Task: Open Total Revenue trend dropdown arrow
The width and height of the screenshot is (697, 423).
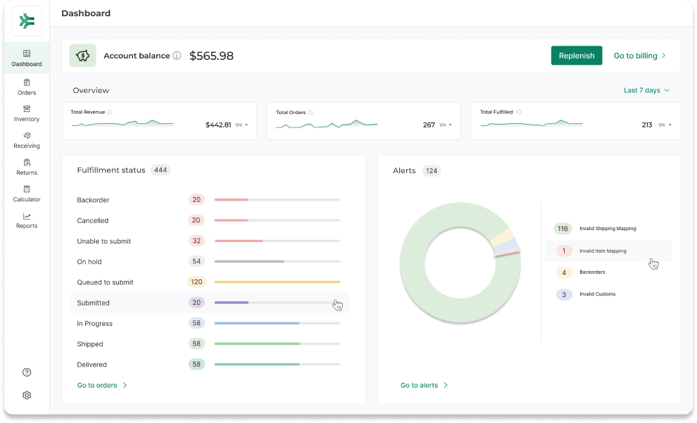Action: coord(247,125)
